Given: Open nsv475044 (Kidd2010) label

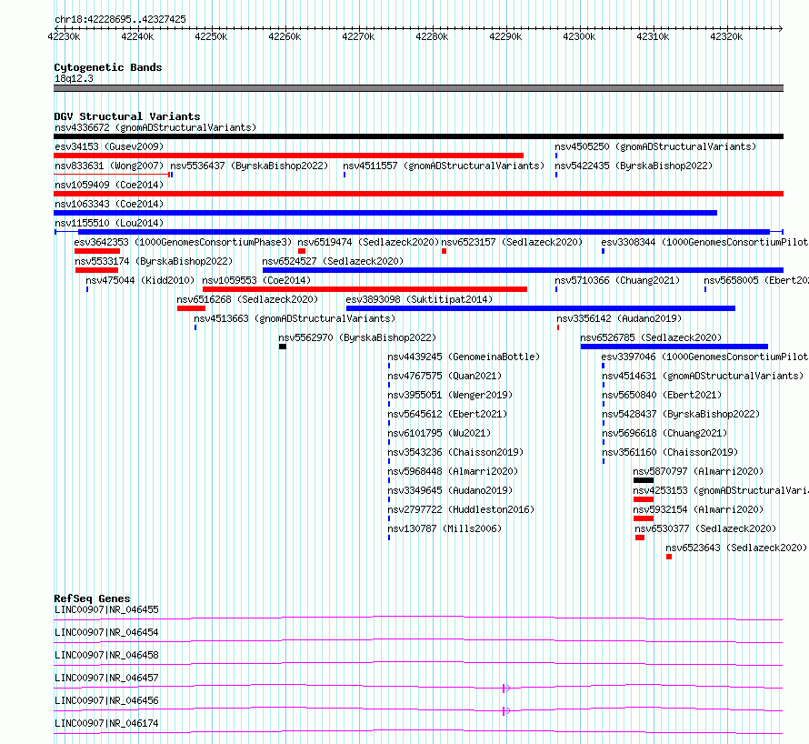Looking at the screenshot, I should 140,280.
